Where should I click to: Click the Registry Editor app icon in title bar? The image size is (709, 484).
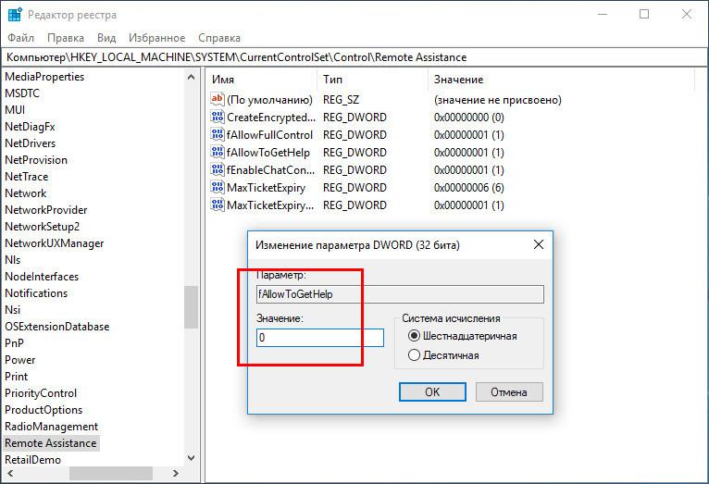tap(15, 15)
